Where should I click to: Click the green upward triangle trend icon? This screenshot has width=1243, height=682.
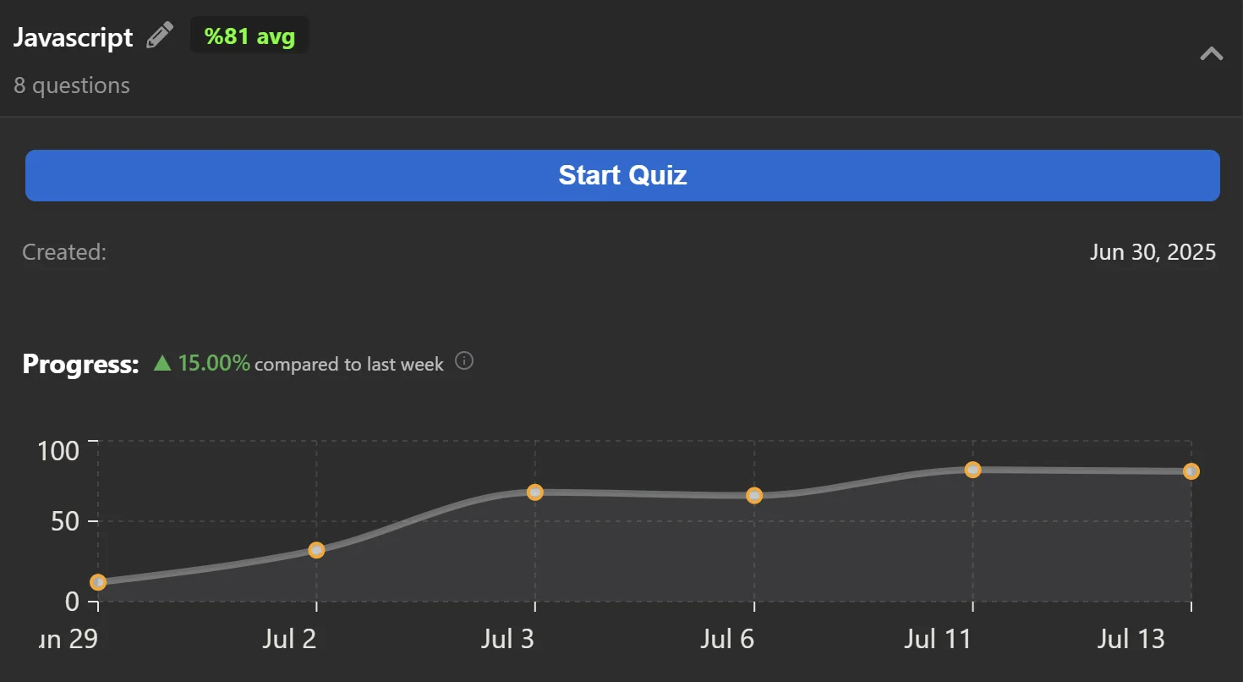coord(162,364)
